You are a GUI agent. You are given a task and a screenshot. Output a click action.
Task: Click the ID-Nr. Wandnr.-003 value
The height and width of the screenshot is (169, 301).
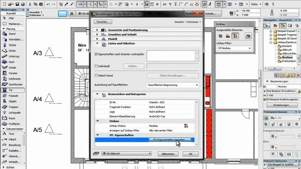click(157, 102)
